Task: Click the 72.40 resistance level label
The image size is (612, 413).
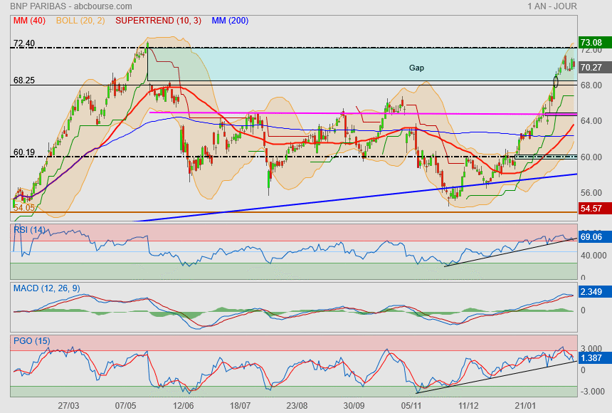Action: click(x=24, y=43)
